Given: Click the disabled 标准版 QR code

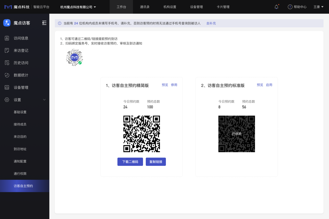Looking at the screenshot, I should pyautogui.click(x=237, y=134).
